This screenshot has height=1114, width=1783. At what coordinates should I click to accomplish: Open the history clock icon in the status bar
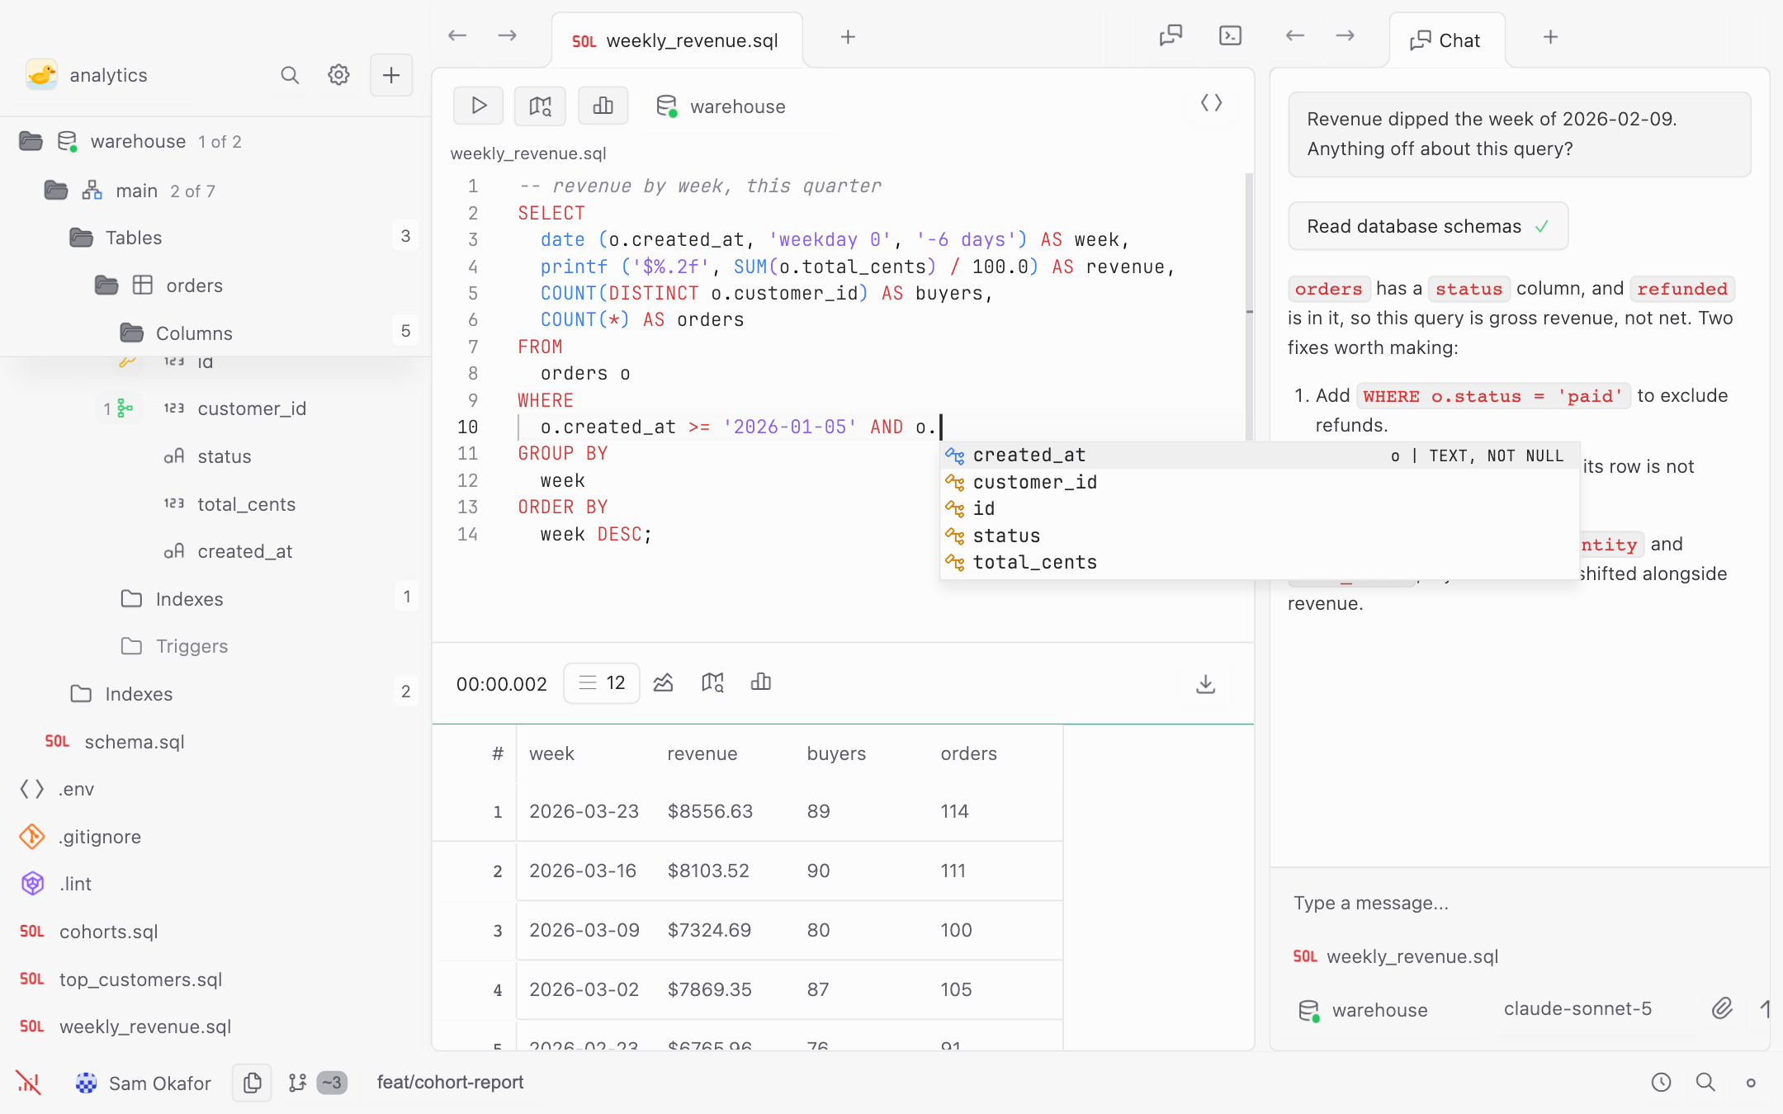pyautogui.click(x=1661, y=1082)
